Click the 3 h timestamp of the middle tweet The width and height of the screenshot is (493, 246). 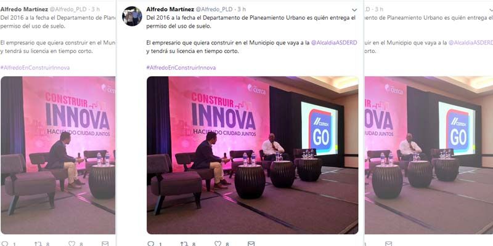tap(242, 9)
